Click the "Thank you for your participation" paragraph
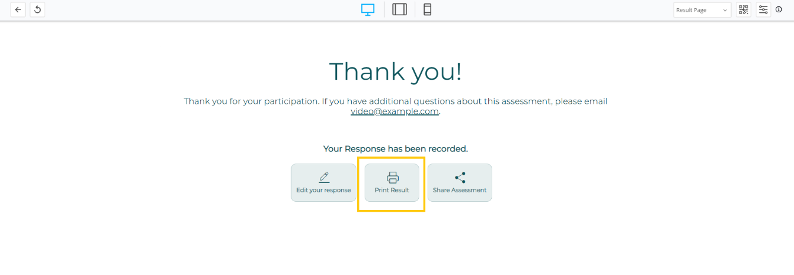 coord(395,101)
